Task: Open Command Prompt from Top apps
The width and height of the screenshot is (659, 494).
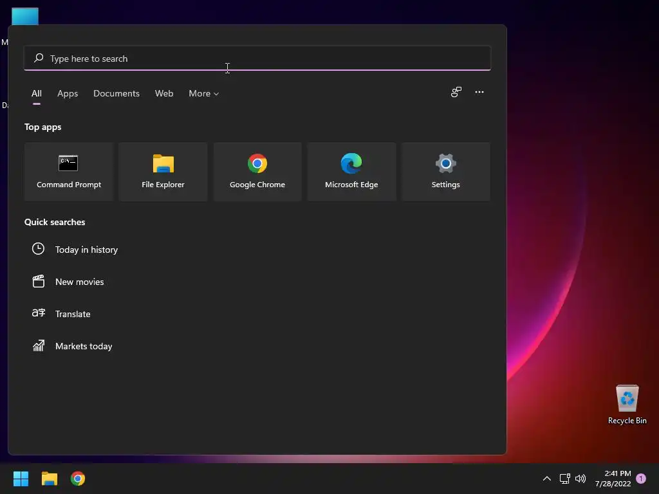Action: [69, 172]
